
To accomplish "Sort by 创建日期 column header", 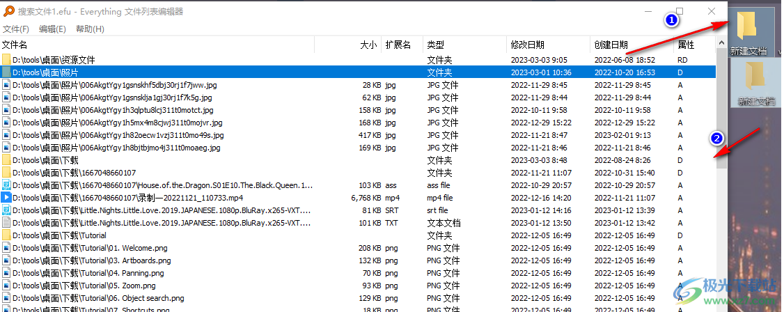I will pyautogui.click(x=632, y=45).
